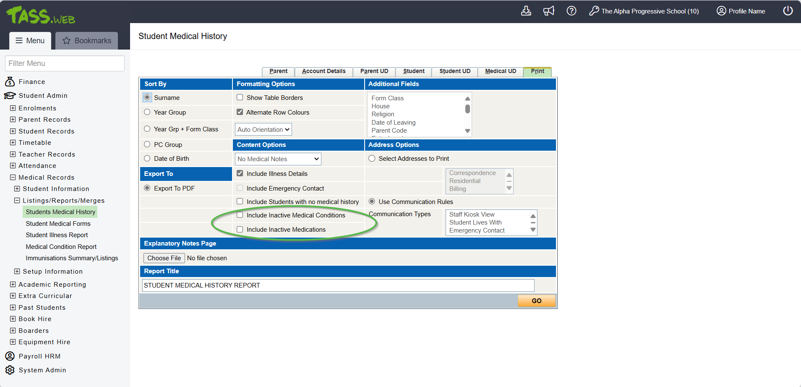
Task: Open the Auto Orientation dropdown
Action: click(263, 130)
